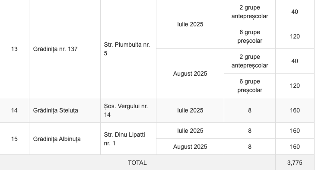
Task: Select the Grădinița Steluța cell
Action: [65, 110]
